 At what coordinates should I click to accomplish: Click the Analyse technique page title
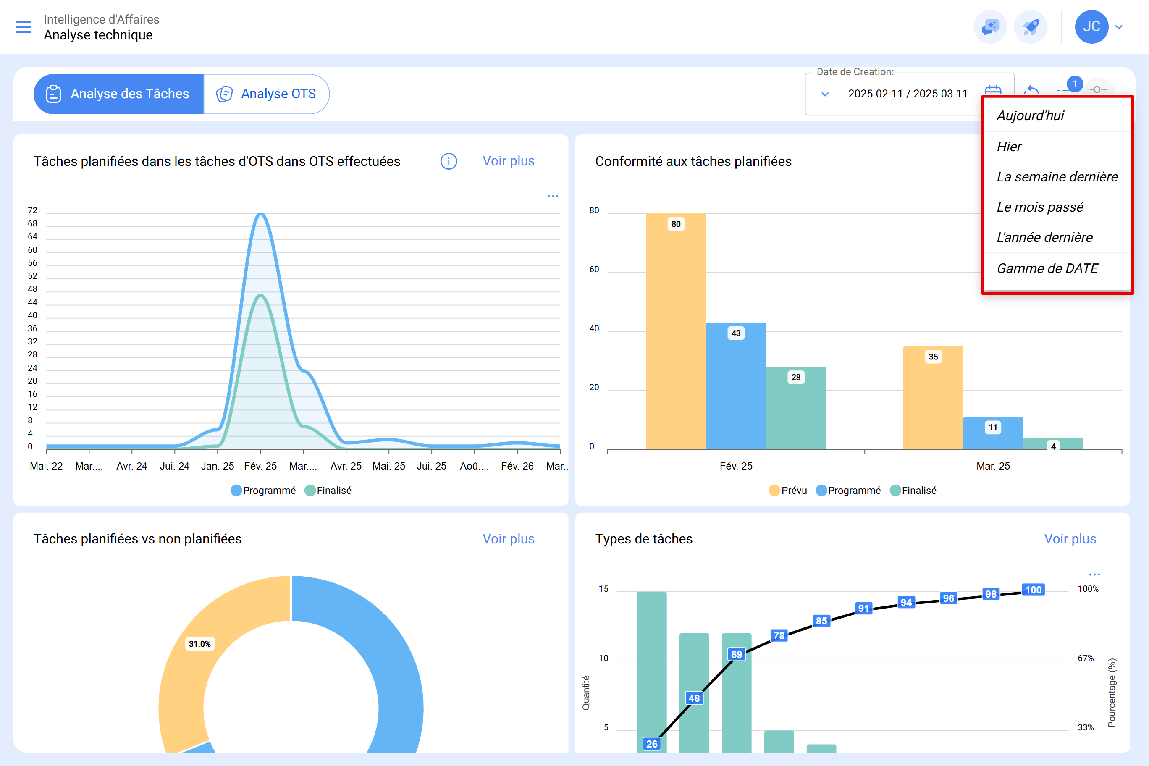tap(98, 35)
